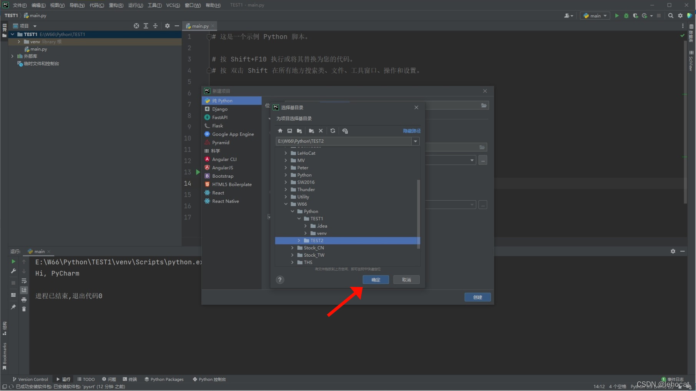Open main run configuration dropdown

tap(595, 16)
